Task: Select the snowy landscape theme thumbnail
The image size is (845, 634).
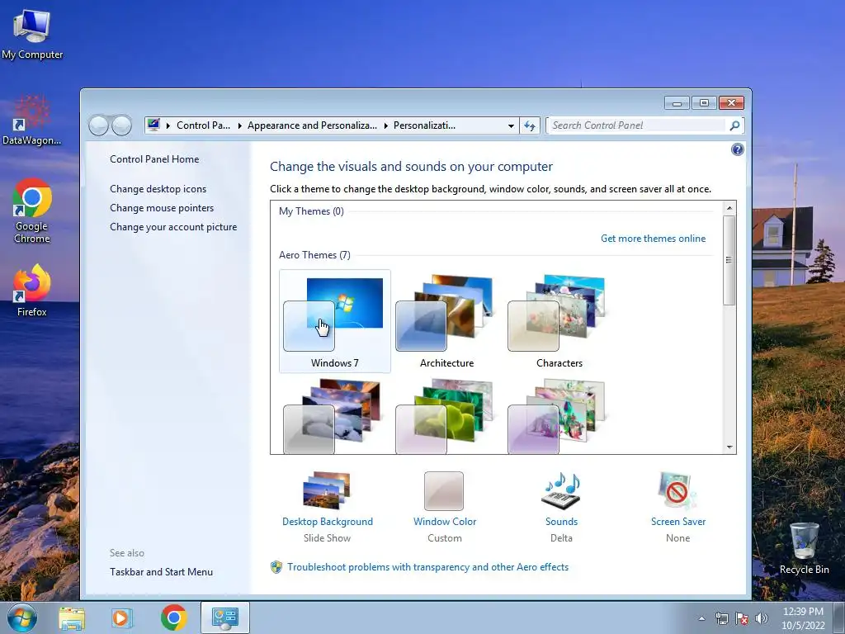Action: [333, 416]
